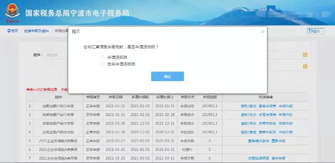The height and width of the screenshot is (163, 335).
Task: Click the 申报类型 column header
Action: (x=93, y=97)
